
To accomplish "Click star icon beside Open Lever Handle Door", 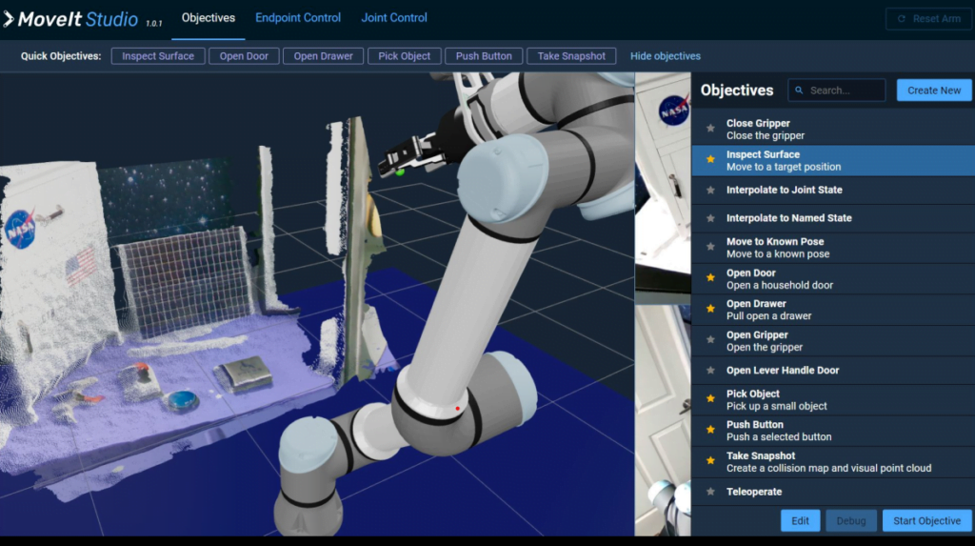I will pos(709,371).
